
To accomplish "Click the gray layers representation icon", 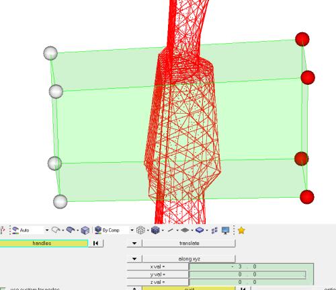I will [185, 230].
